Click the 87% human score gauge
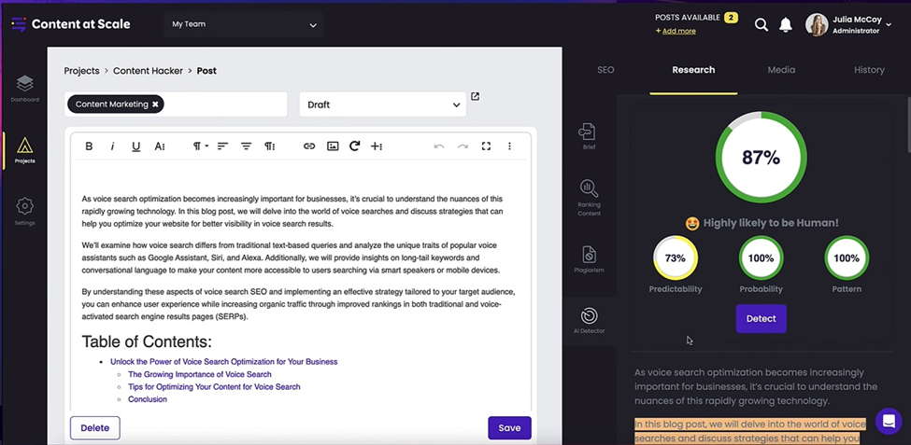The height and width of the screenshot is (445, 911). coord(761,158)
